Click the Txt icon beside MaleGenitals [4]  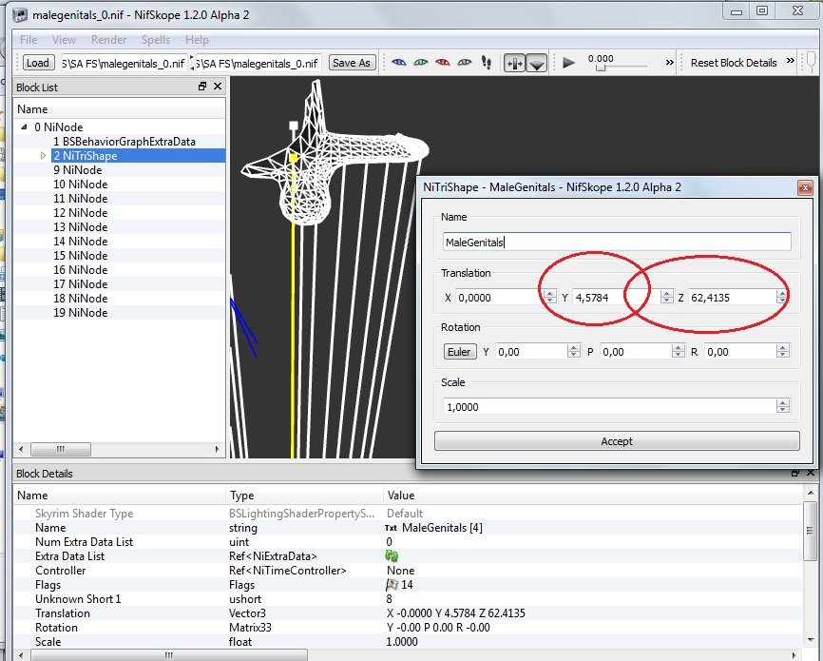(391, 528)
